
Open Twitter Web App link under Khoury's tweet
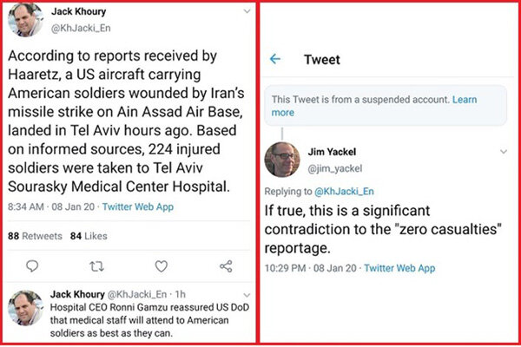(138, 206)
